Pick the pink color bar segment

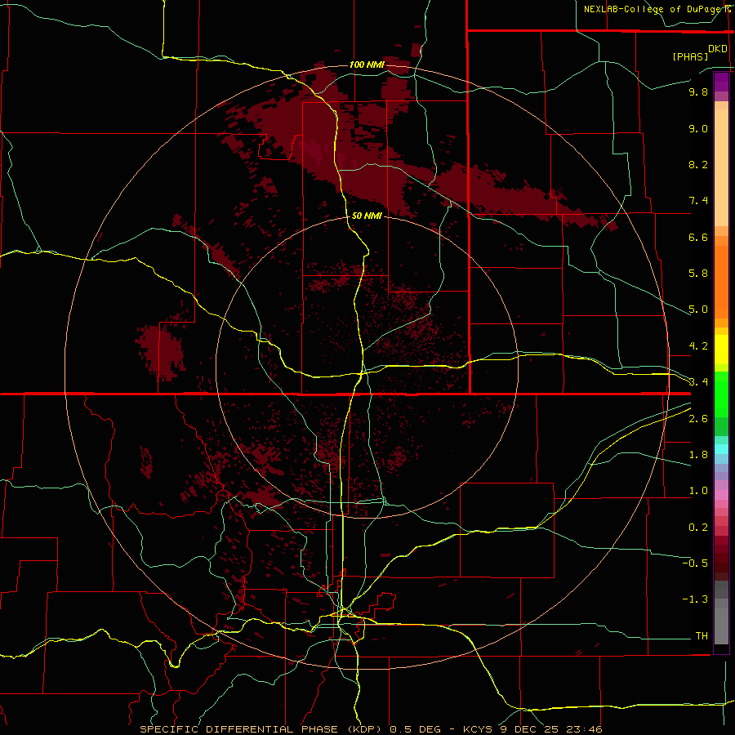(721, 495)
